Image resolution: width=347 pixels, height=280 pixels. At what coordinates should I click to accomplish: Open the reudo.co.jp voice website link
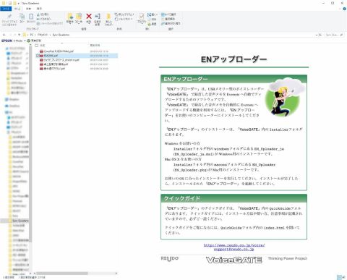click(234, 245)
